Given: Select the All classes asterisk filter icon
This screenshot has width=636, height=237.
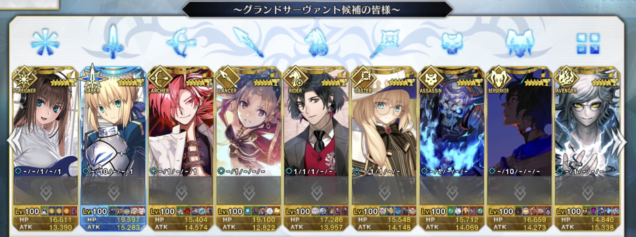Looking at the screenshot, I should [x=45, y=42].
